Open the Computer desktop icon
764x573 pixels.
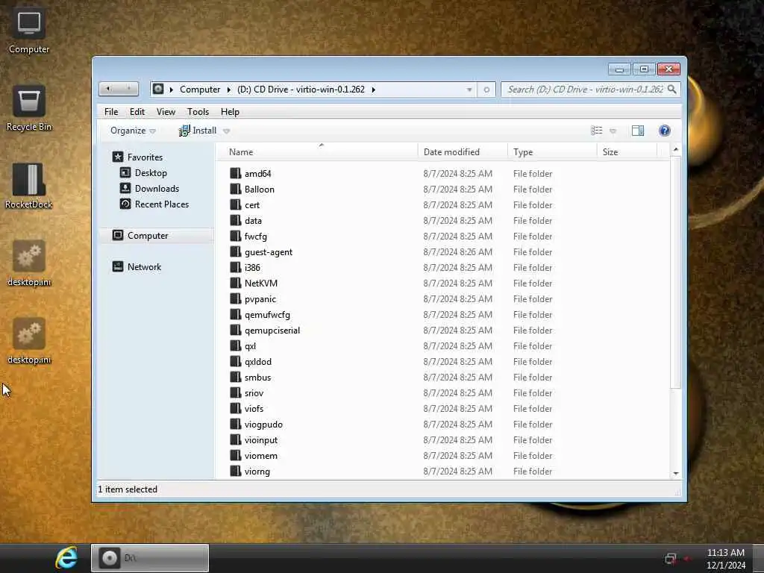coord(29,31)
